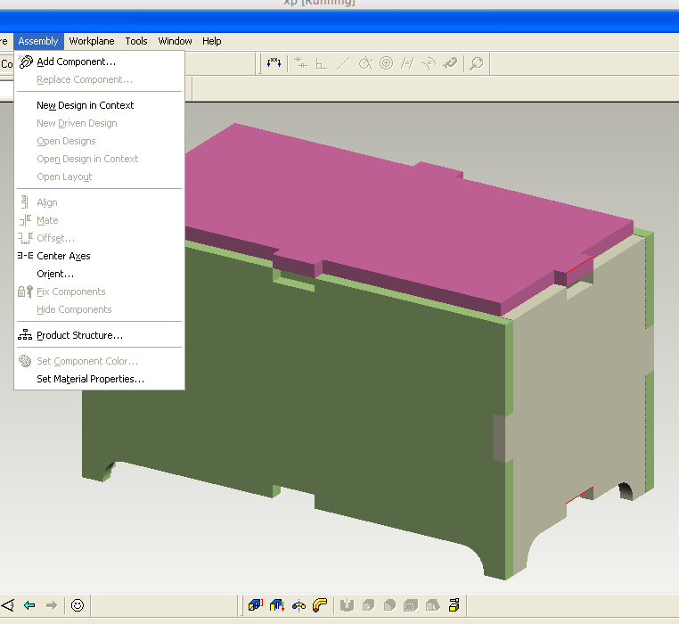
Task: Click the greyed hole feature icon
Action: [347, 605]
